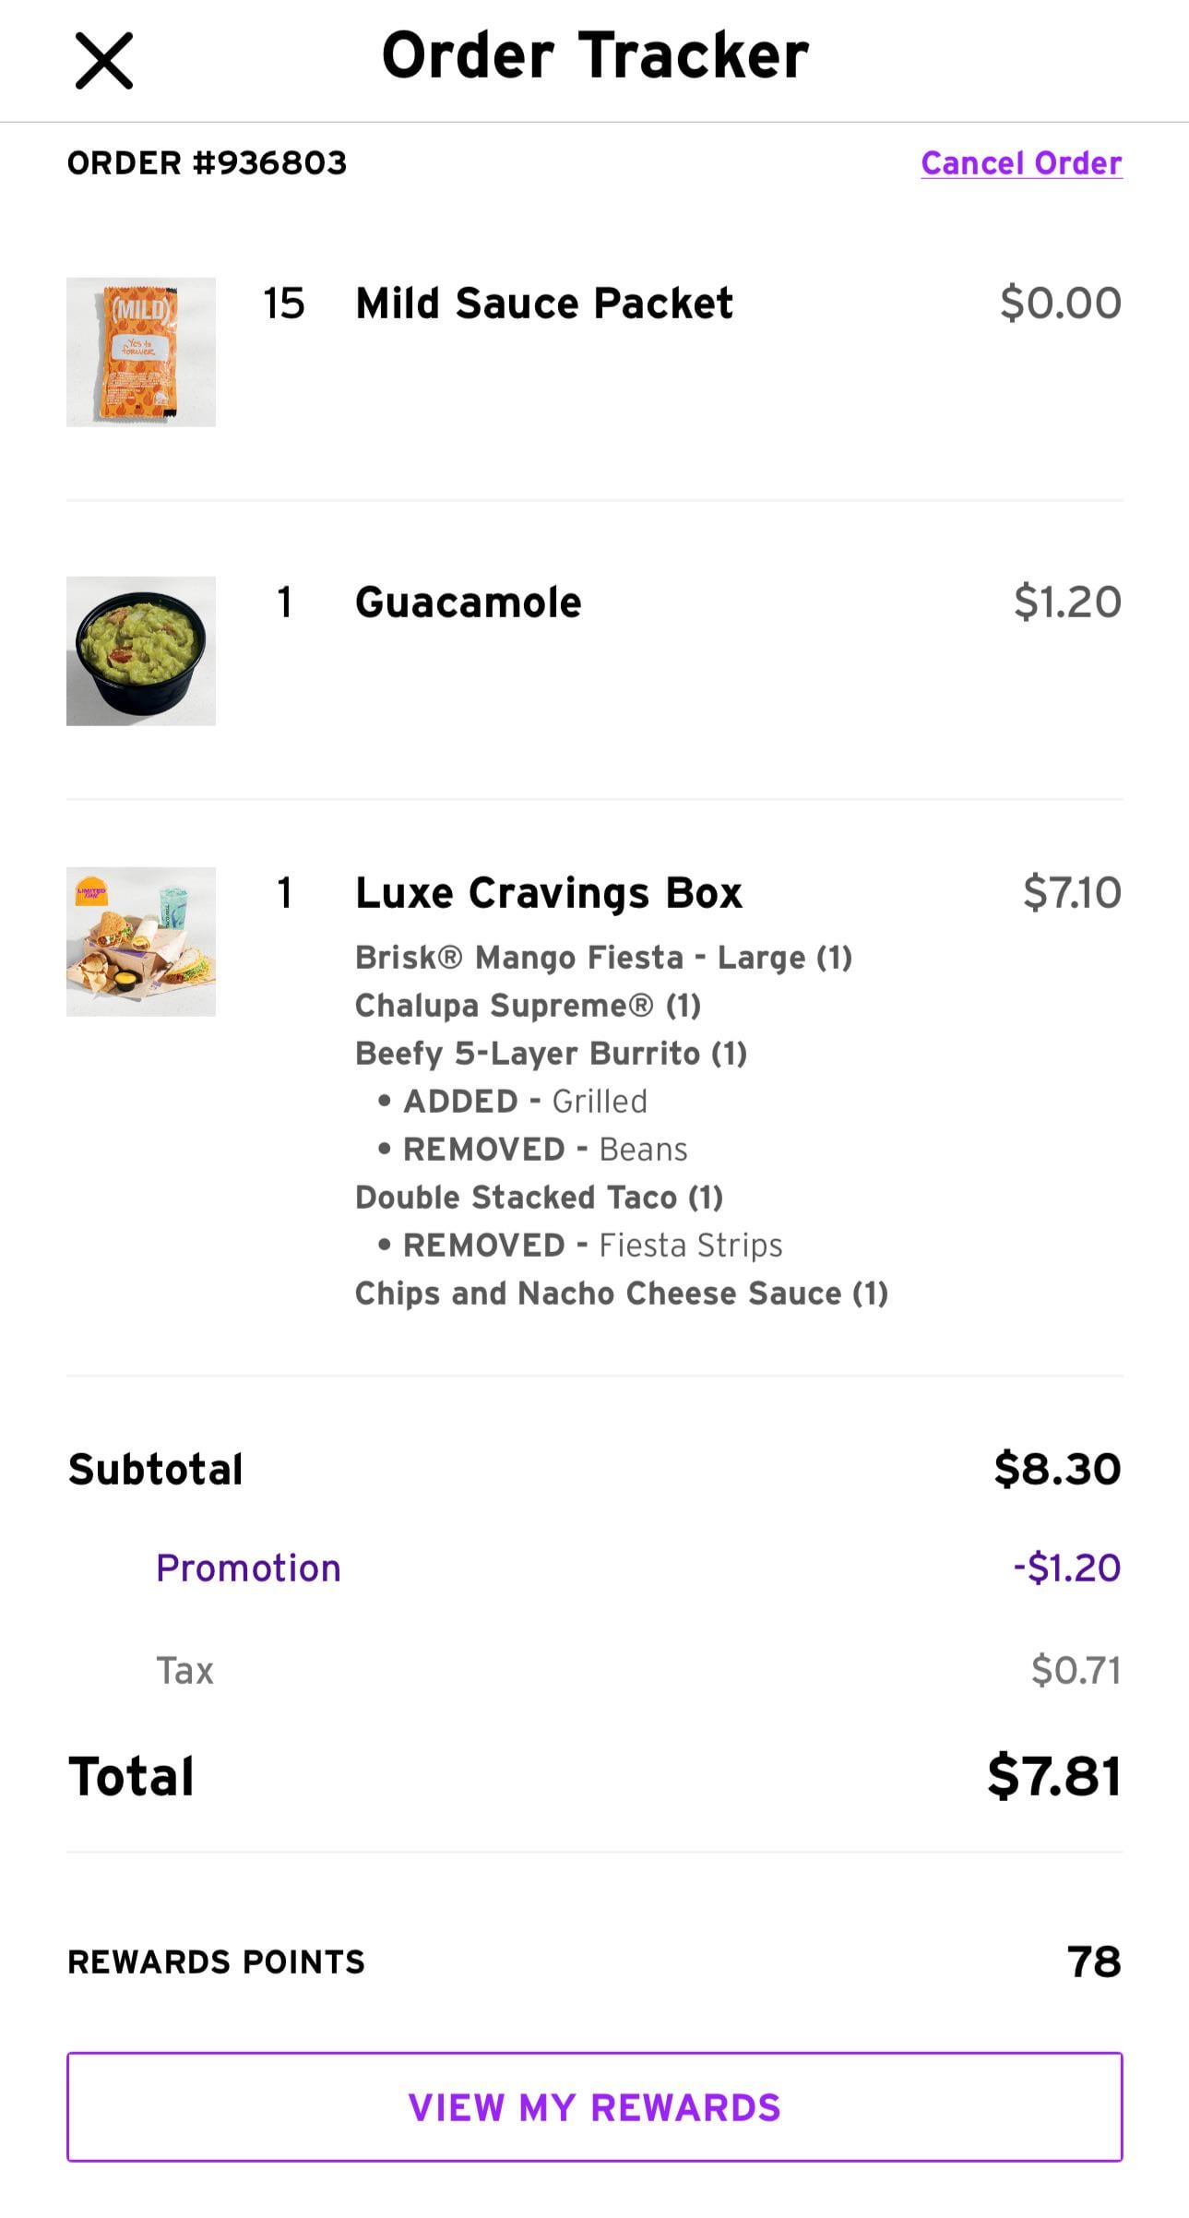Tap the Chalupa Supreme entry
Image resolution: width=1189 pixels, height=2218 pixels.
528,1006
